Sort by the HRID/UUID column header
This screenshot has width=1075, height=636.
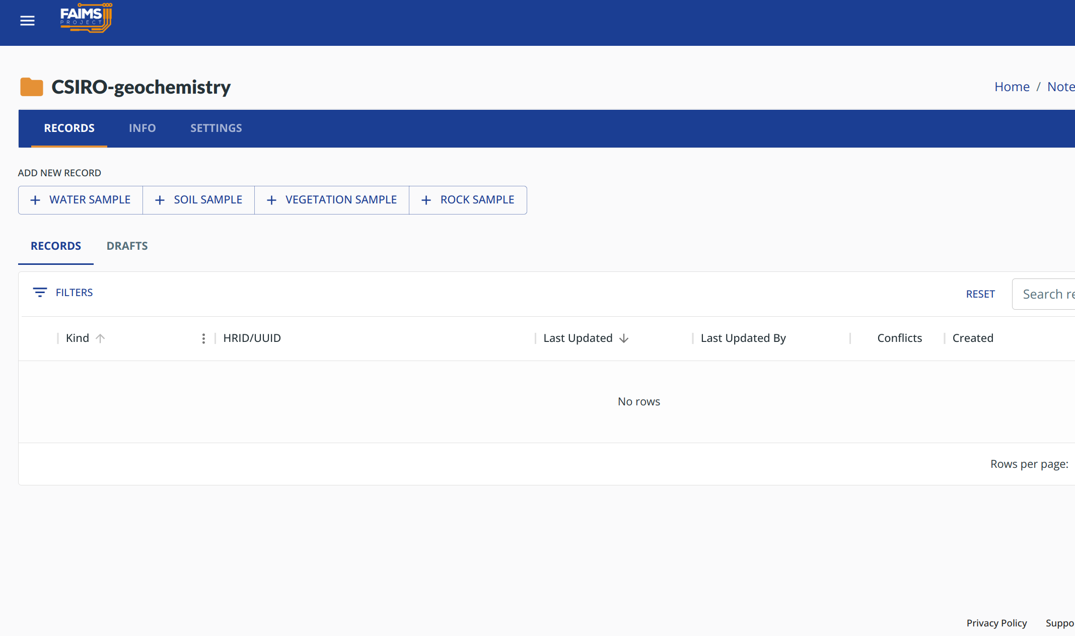[252, 338]
